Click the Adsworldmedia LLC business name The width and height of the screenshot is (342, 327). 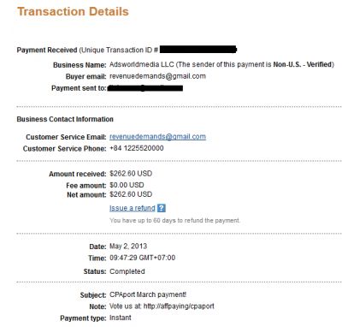click(142, 64)
